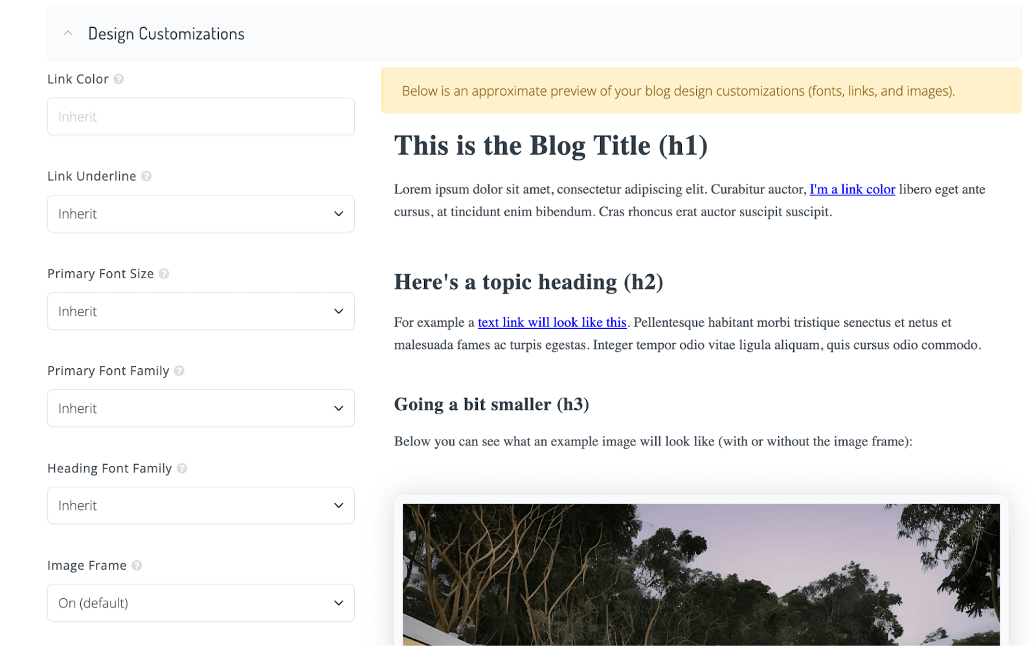
Task: Open the Primary Font Family dropdown
Action: click(201, 408)
